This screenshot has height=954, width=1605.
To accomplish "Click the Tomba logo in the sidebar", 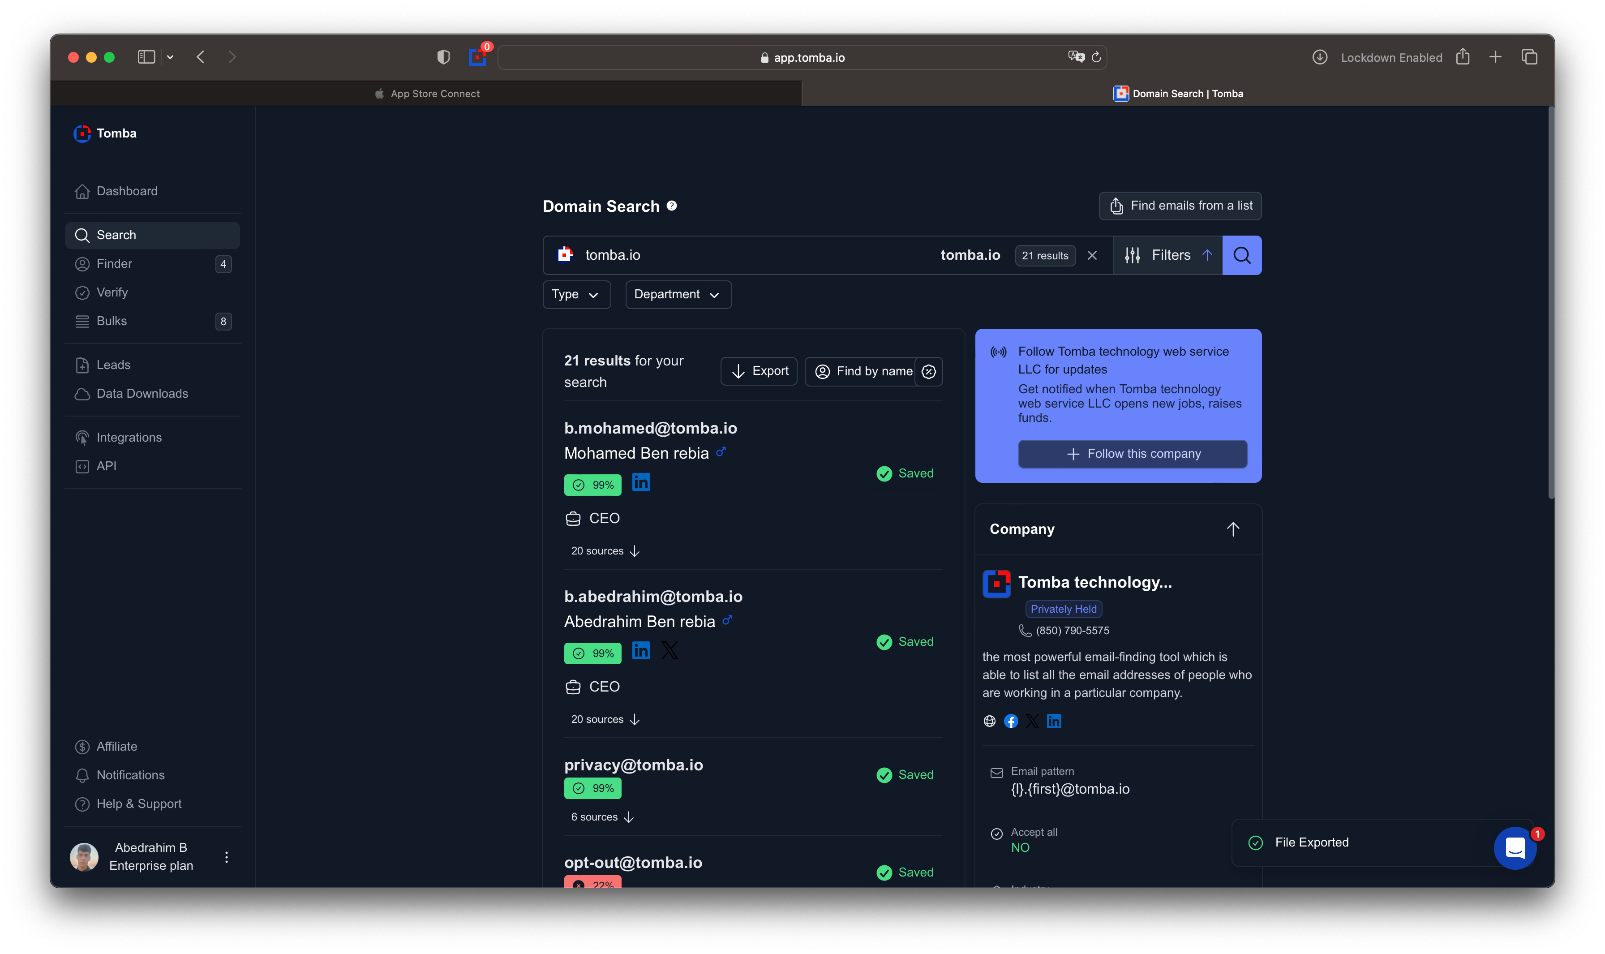I will pyautogui.click(x=105, y=133).
